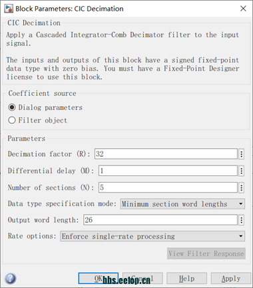Open the more options button beside Decimation factor
This screenshot has width=253, height=288.
[x=241, y=154]
